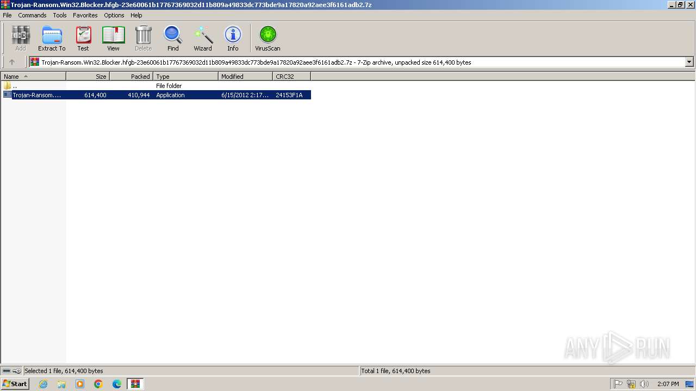This screenshot has width=696, height=391.
Task: Click the archive path field text
Action: pyautogui.click(x=256, y=62)
